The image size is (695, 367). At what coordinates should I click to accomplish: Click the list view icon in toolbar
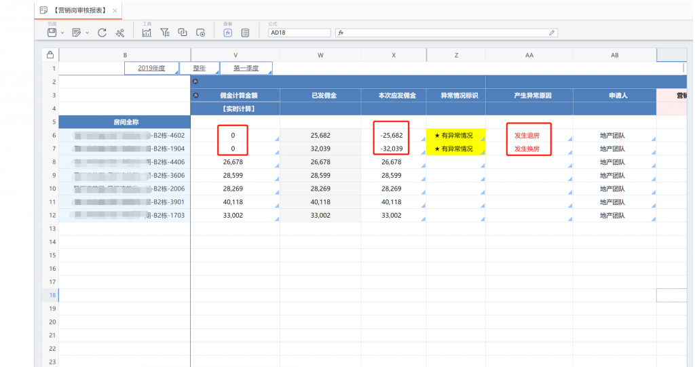246,32
